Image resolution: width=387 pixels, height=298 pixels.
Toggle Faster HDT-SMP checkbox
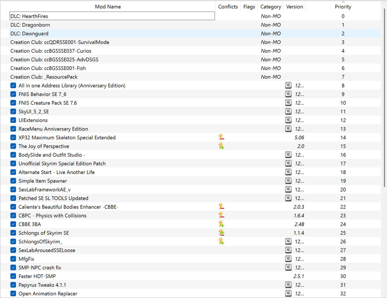13,276
